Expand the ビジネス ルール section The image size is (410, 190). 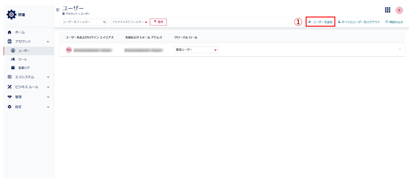click(x=48, y=87)
